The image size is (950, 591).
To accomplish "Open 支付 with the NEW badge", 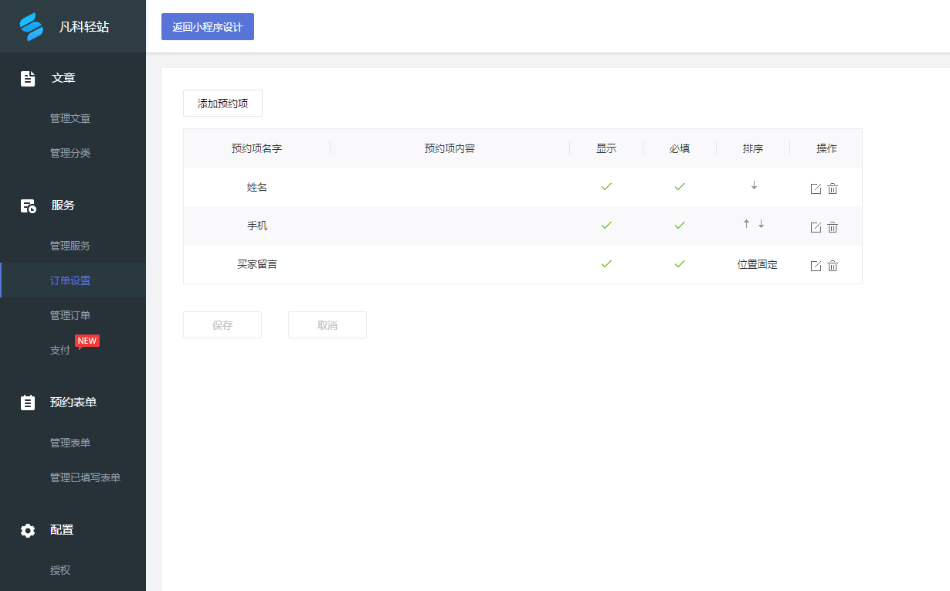I will tap(59, 349).
